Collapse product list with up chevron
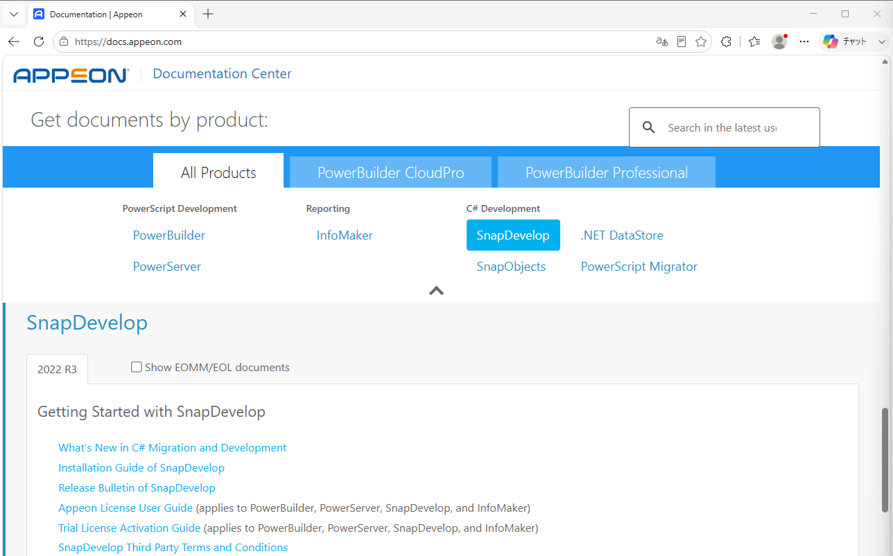 [x=436, y=291]
